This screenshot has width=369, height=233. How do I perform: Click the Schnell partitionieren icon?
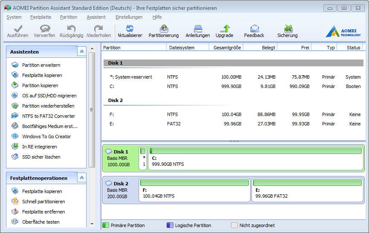[x=15, y=201]
